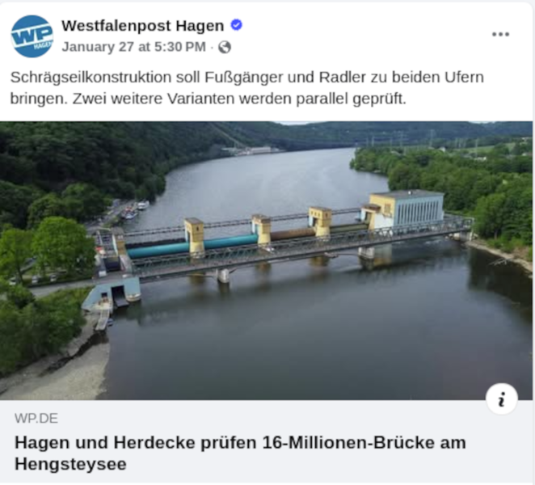535x485 pixels.
Task: Click the word 'Hengsteysee' in the headline
Action: [70, 464]
